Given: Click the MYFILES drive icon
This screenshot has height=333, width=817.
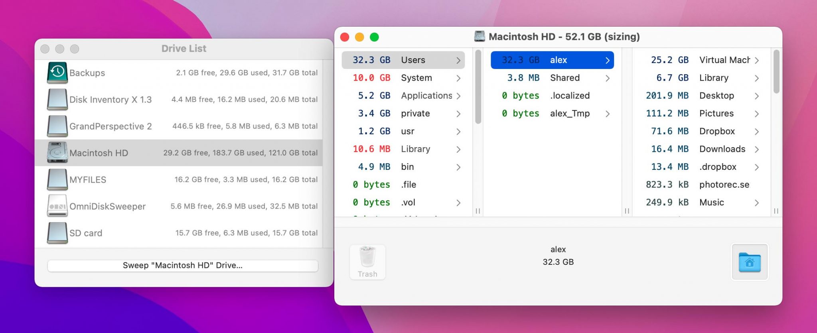Looking at the screenshot, I should point(57,179).
